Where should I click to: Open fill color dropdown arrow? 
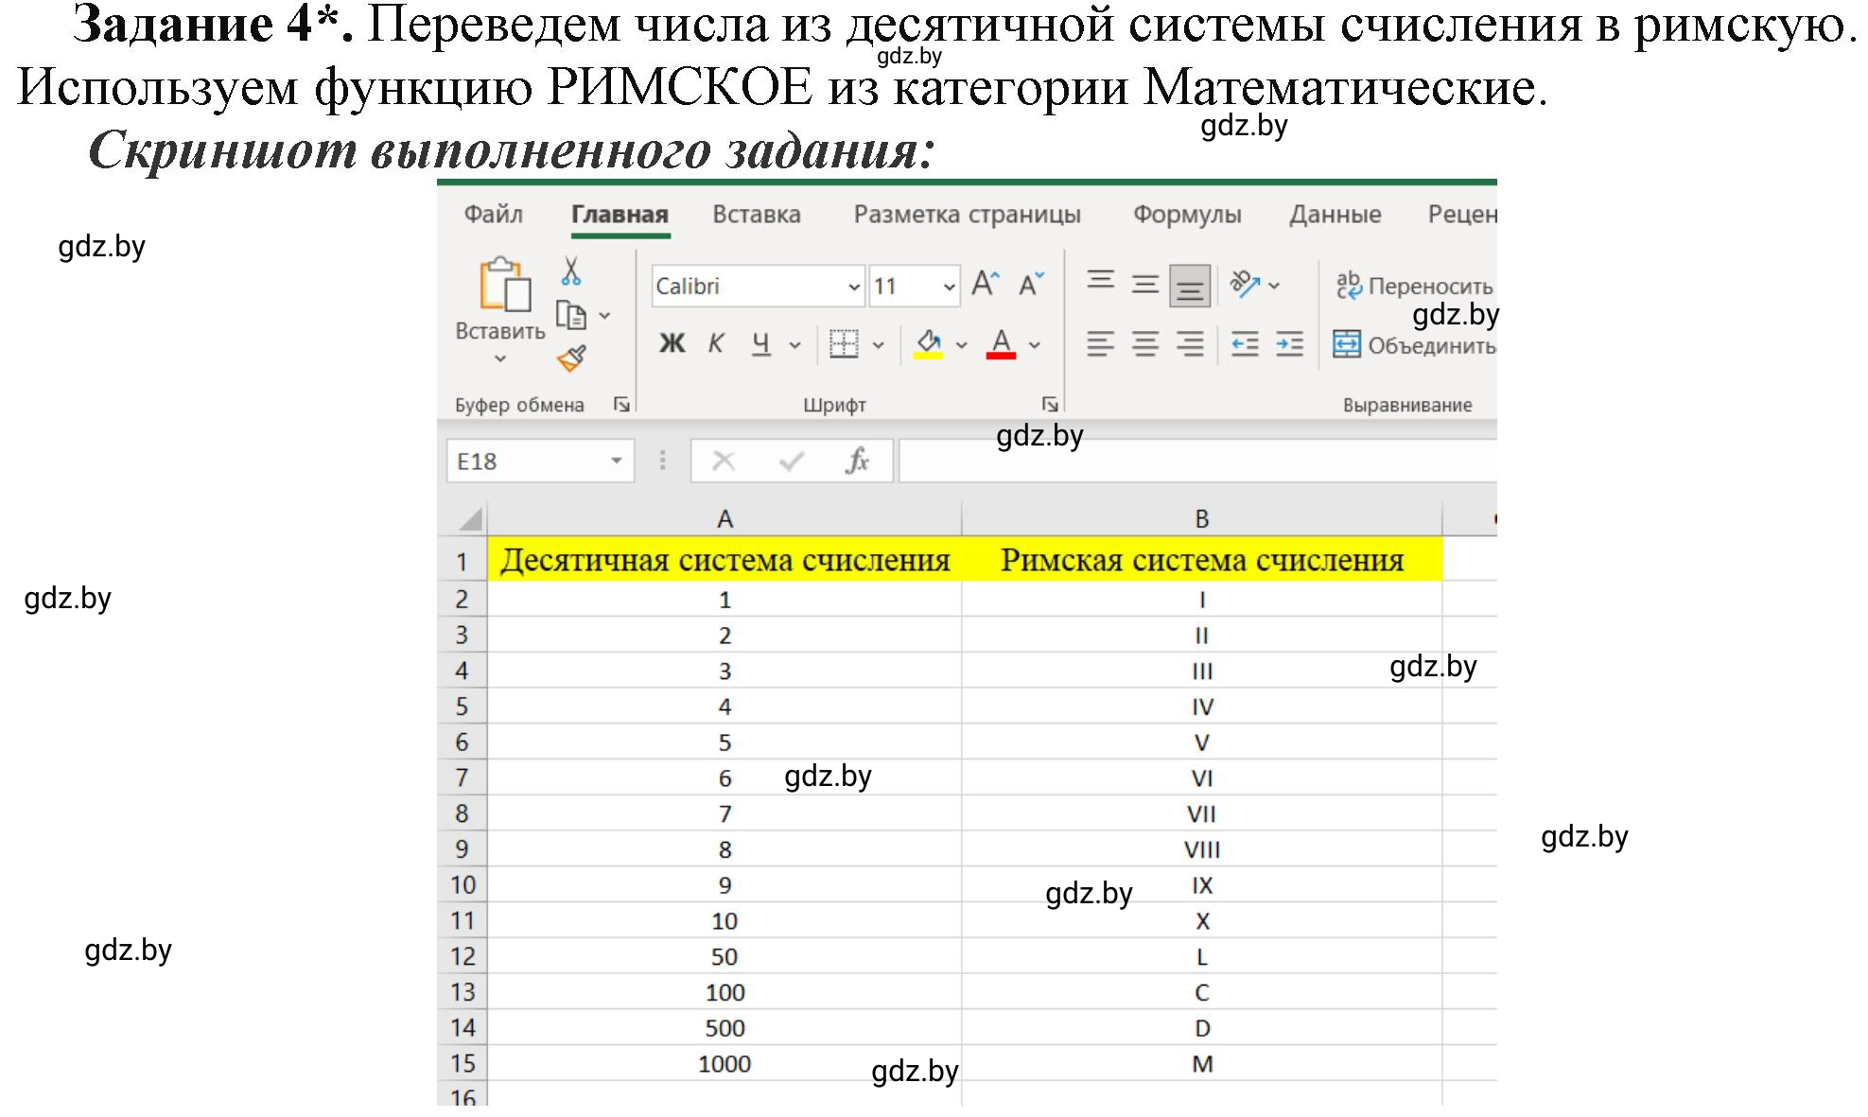962,345
